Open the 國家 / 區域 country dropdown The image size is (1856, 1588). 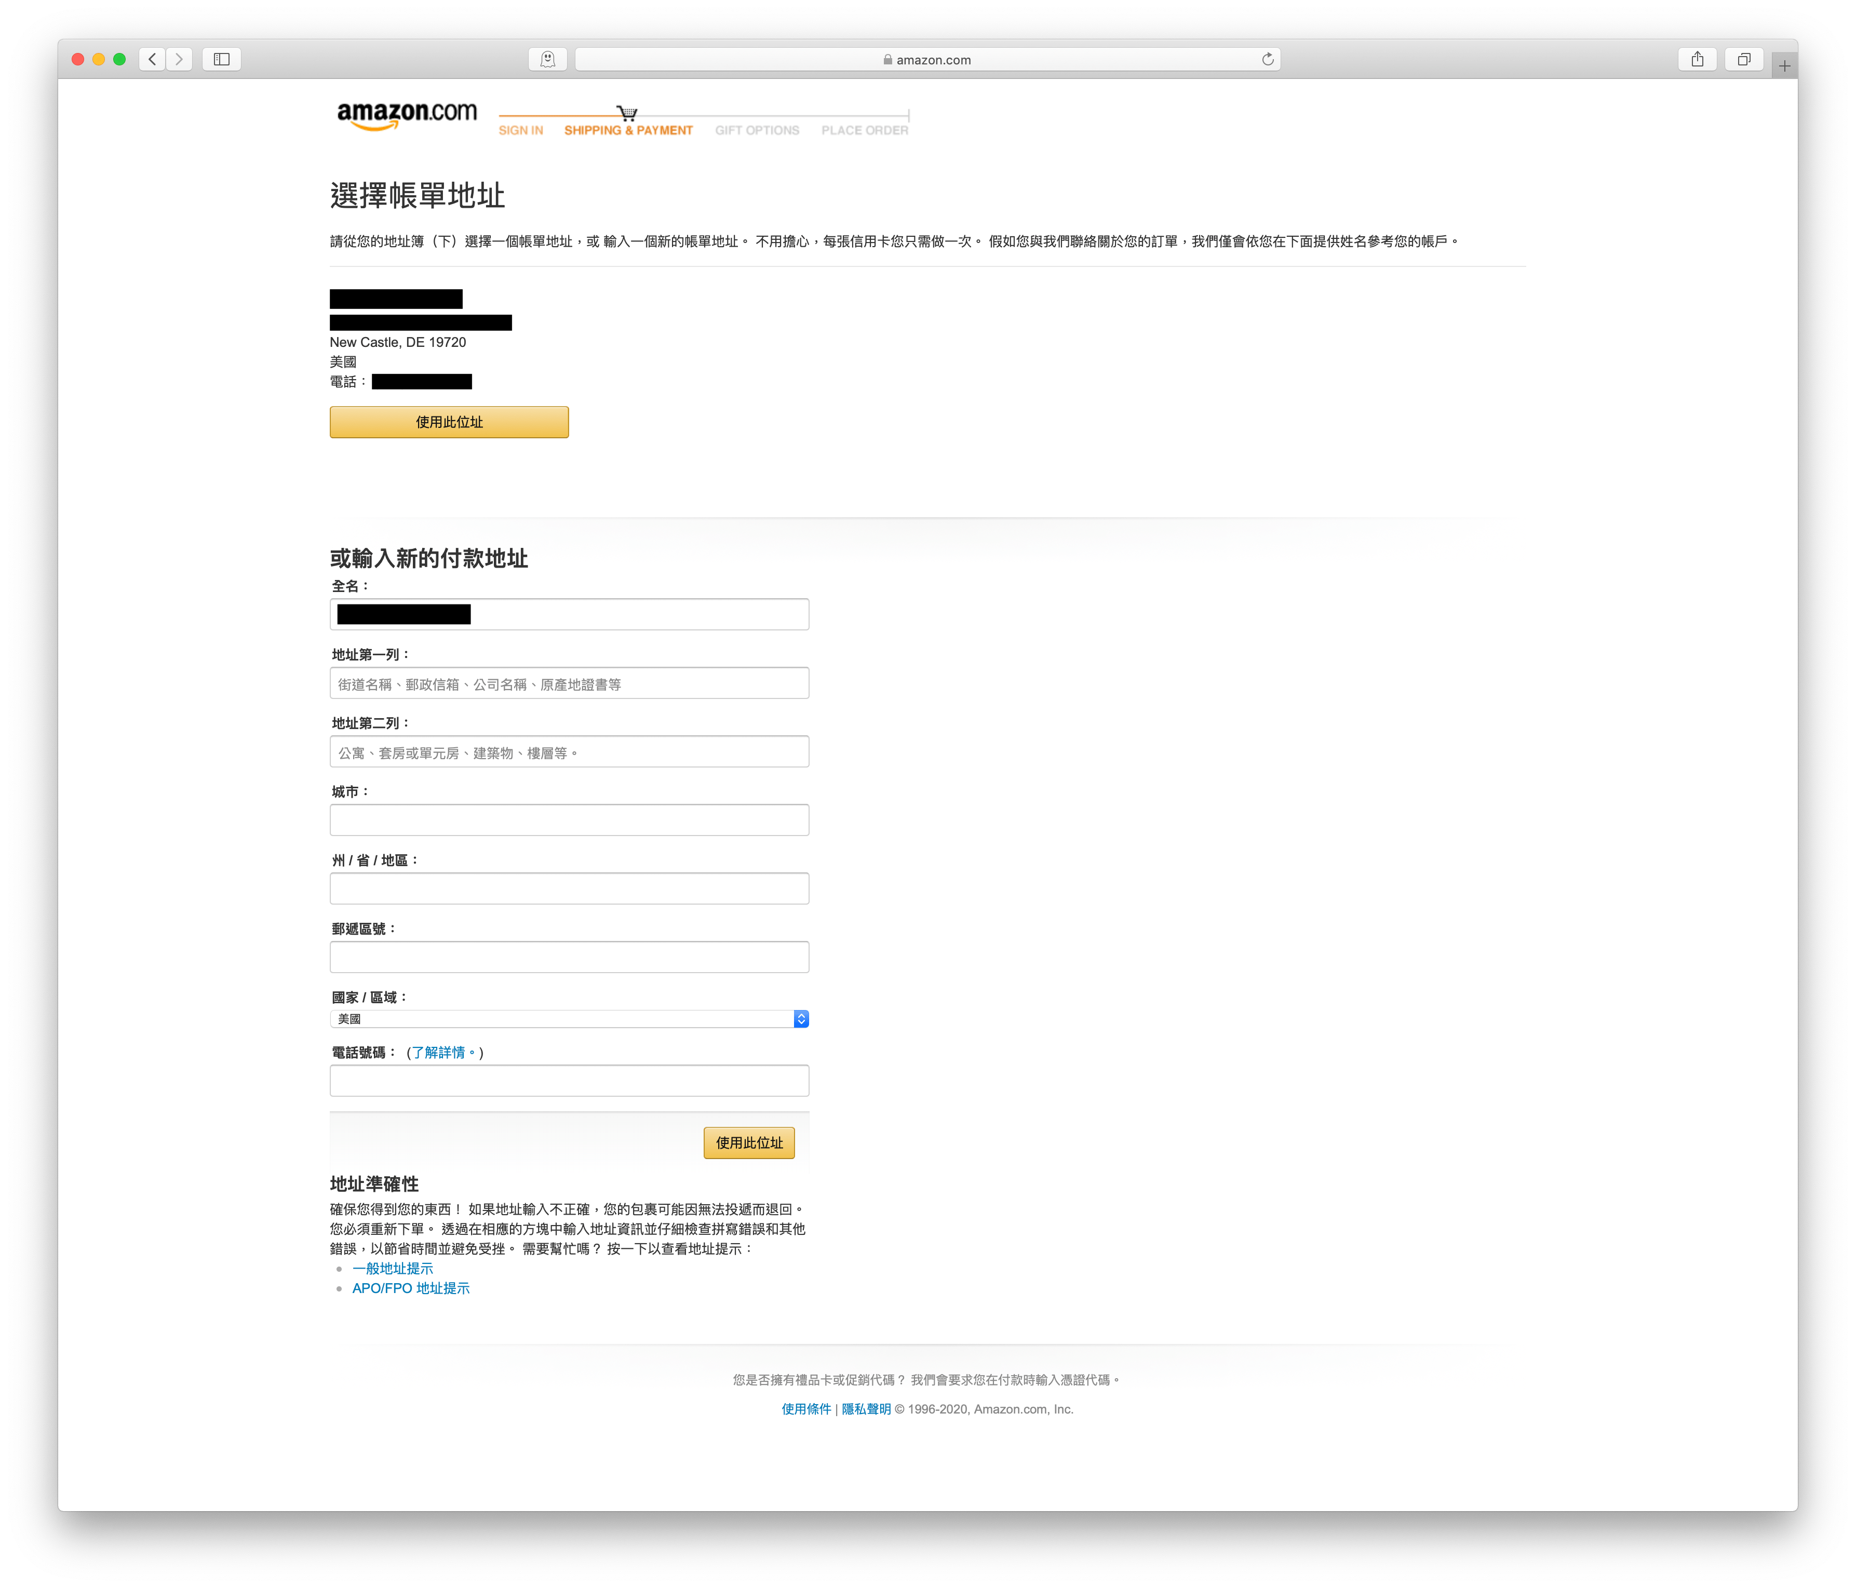click(569, 1019)
